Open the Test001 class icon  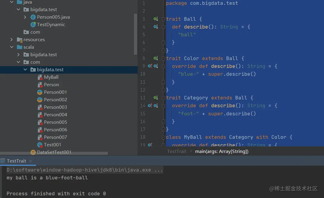coord(40,145)
